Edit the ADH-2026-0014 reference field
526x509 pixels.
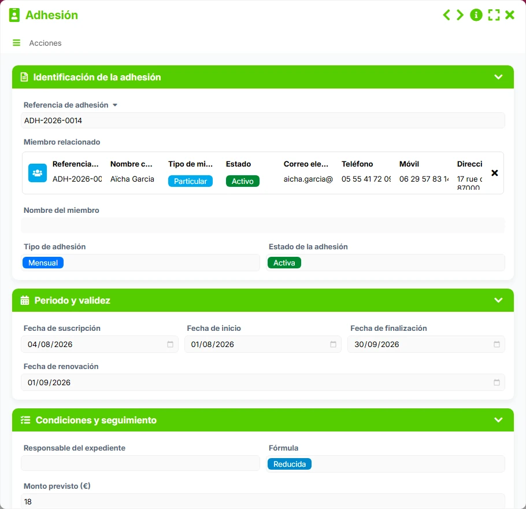tap(262, 120)
